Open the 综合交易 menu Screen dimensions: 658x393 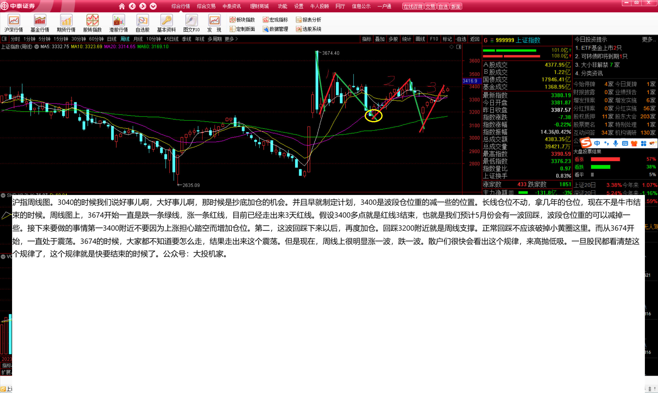coord(206,6)
